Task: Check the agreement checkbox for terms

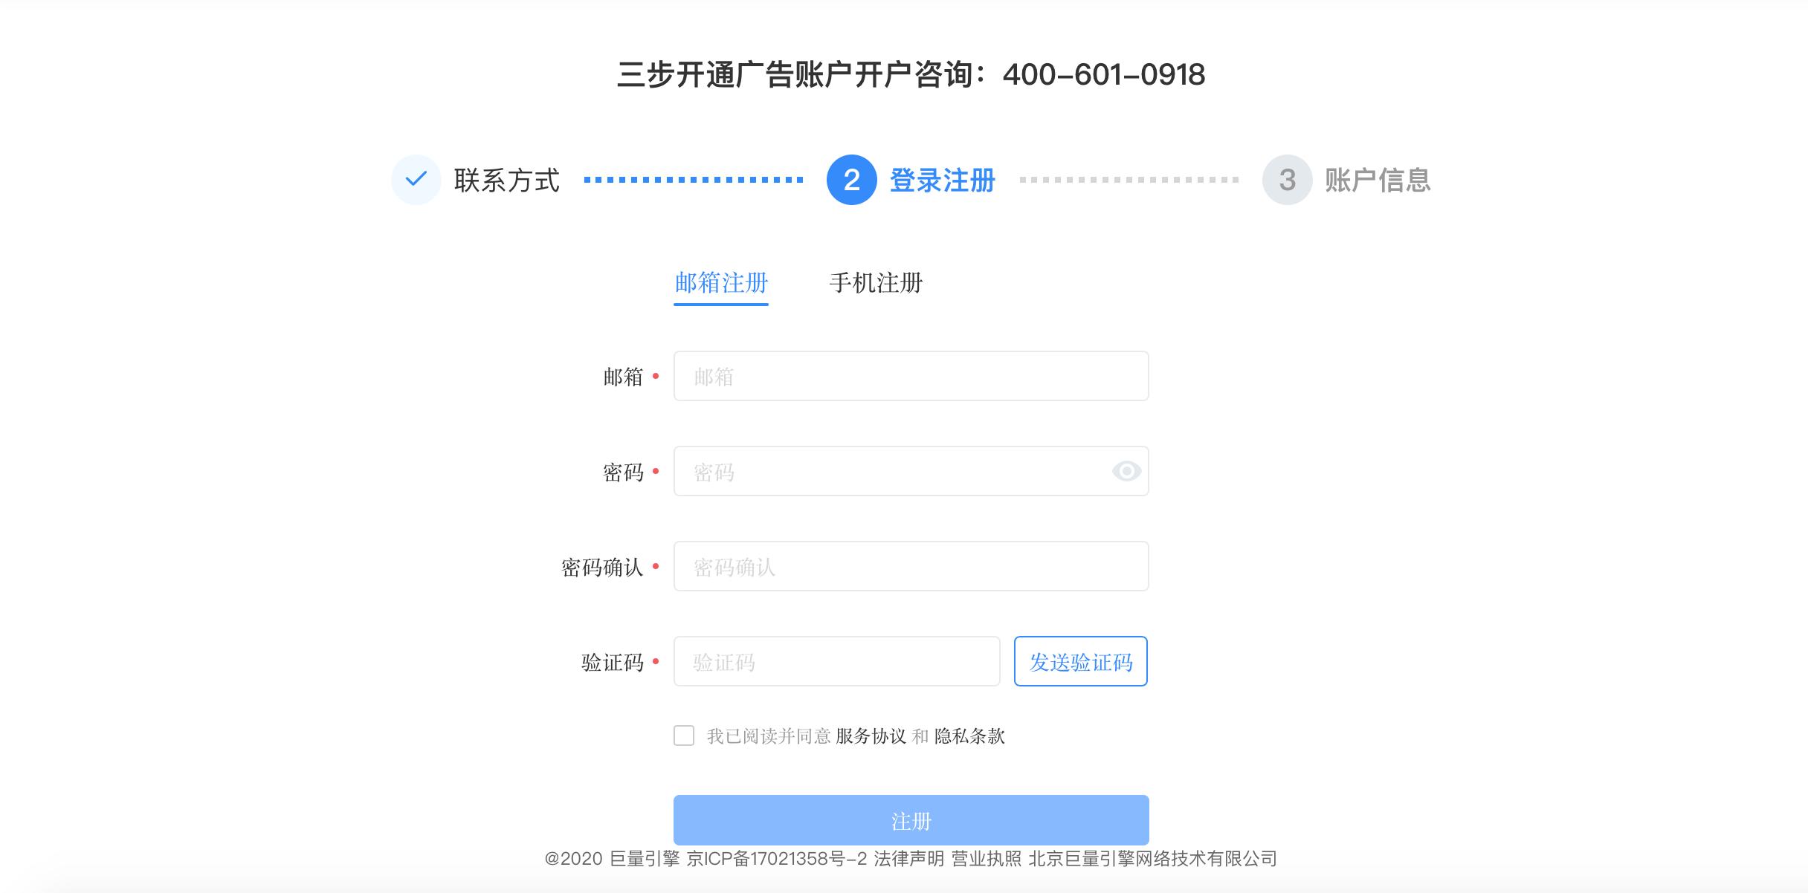Action: (x=684, y=736)
